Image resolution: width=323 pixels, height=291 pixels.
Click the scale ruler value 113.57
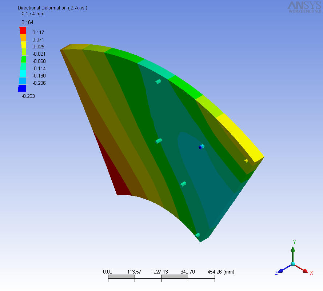[134, 272]
